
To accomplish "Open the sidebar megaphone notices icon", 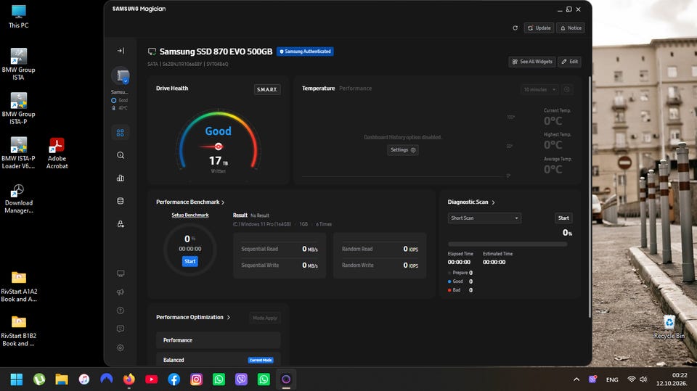I will 120,292.
